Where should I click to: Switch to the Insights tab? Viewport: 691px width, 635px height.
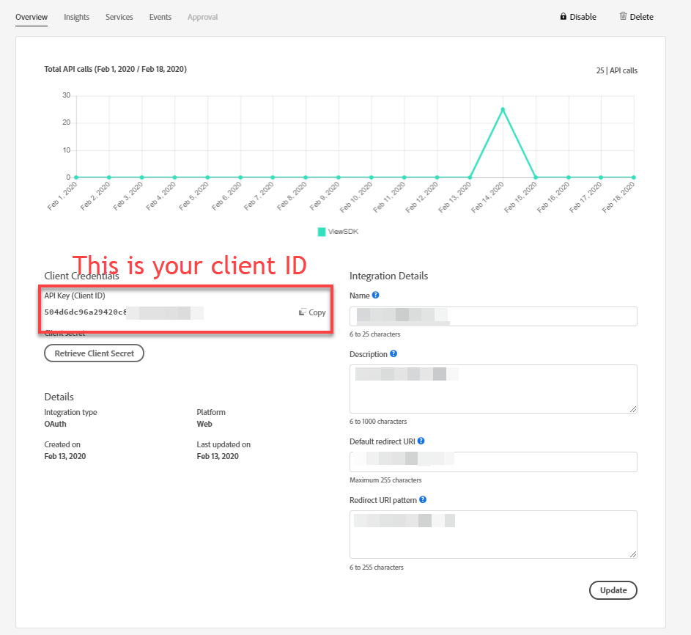pyautogui.click(x=77, y=17)
